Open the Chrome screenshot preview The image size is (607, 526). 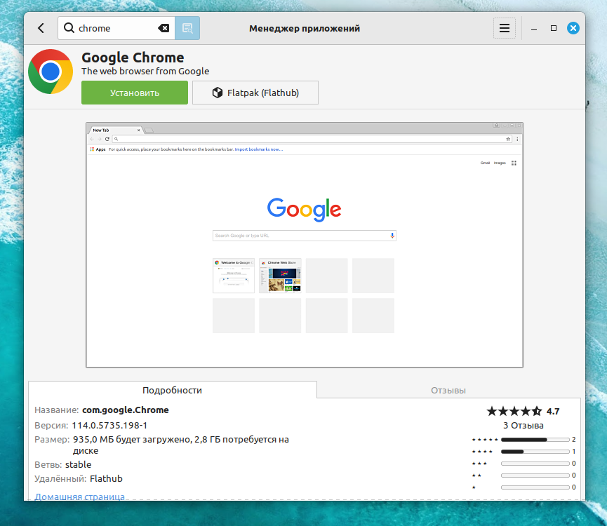click(305, 245)
